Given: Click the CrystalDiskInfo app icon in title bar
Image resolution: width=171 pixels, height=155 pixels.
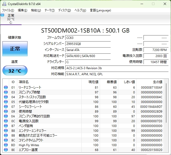Looking at the screenshot, I should coord(4,4).
